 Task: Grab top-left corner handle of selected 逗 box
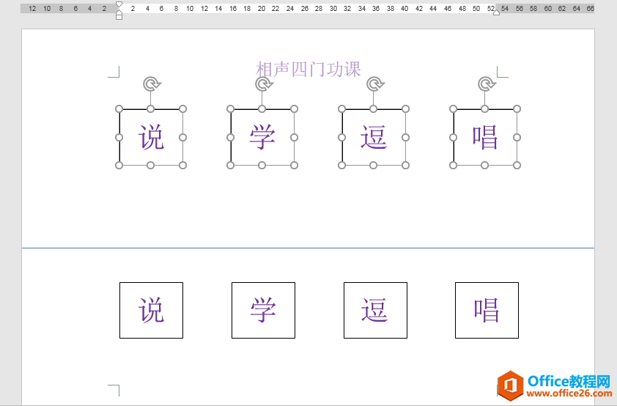click(x=342, y=109)
